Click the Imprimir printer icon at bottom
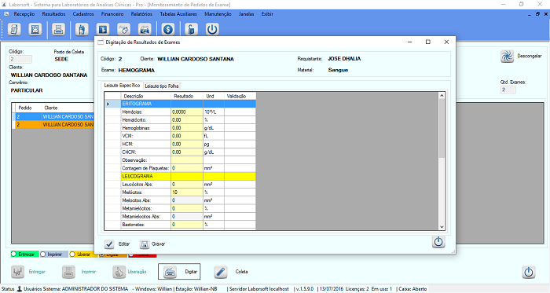 (x=69, y=272)
